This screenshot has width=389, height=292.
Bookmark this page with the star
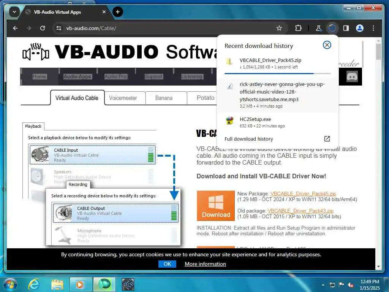pos(279,28)
